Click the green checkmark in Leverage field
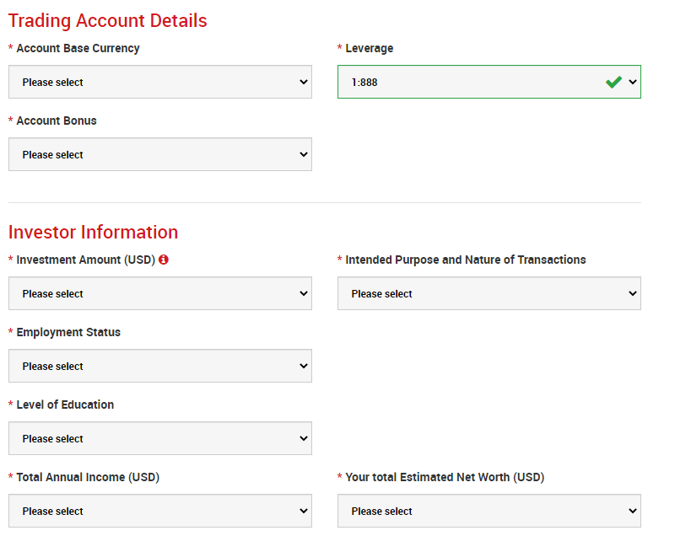Screen dimensions: 675x552 (x=613, y=82)
